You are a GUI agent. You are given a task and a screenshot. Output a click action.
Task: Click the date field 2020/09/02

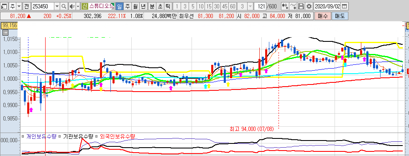click(x=327, y=6)
